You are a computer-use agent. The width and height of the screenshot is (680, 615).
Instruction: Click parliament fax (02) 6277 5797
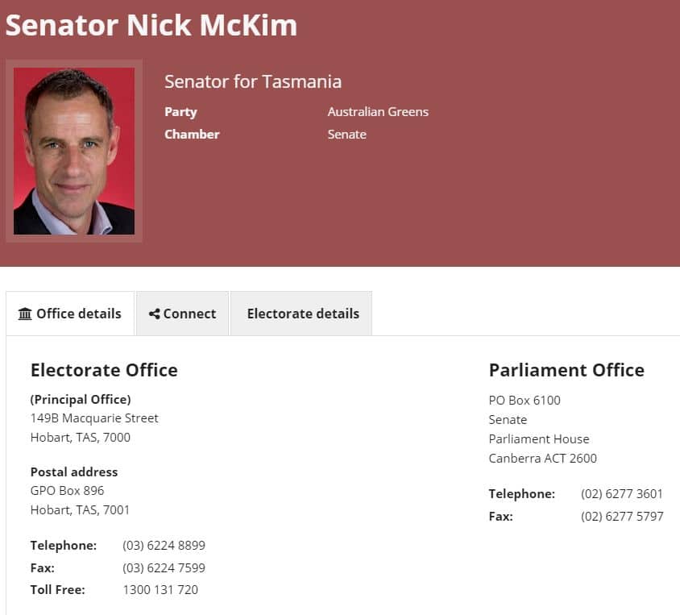(x=622, y=516)
